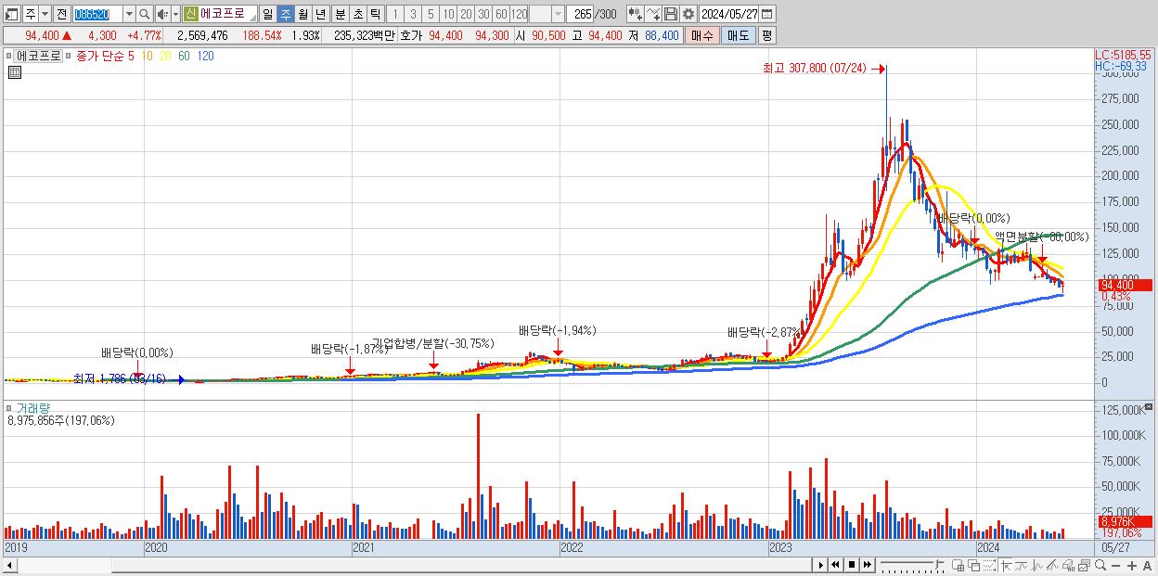Toggle the 신 badge before 에코프로 name
1158x576 pixels.
[x=190, y=14]
